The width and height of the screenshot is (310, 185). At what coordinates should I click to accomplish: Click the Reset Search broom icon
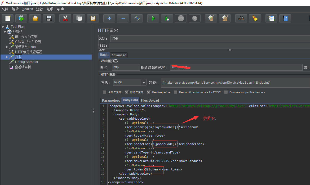tap(255, 18)
